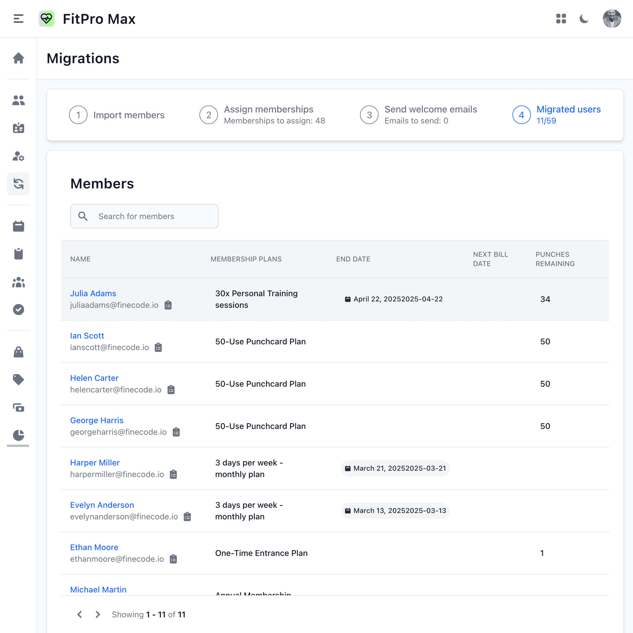Toggle the sidebar with the hamburger icon
Screen dimensions: 633x633
tap(18, 19)
